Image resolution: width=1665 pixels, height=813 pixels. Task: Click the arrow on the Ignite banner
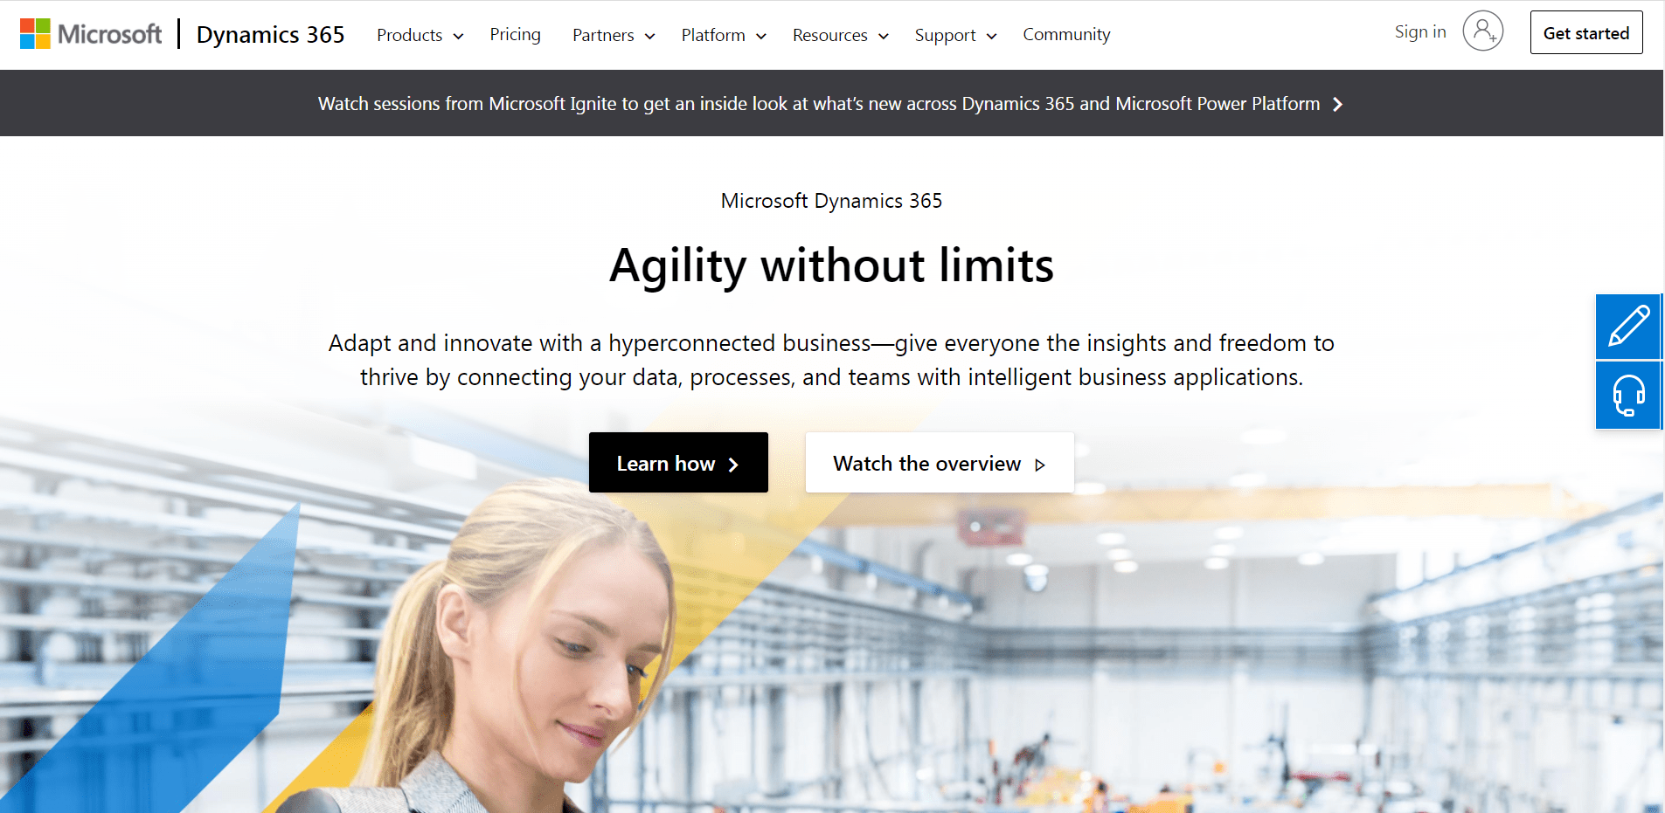pyautogui.click(x=1337, y=104)
